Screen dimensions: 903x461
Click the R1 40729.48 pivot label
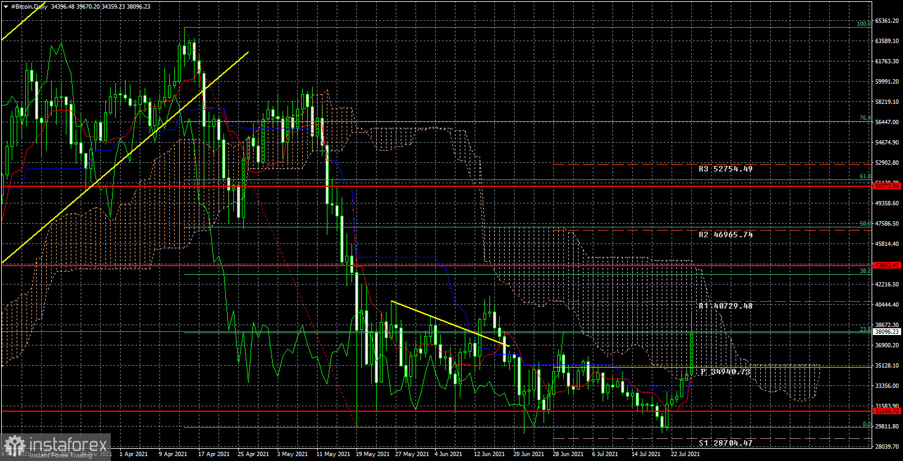(725, 306)
